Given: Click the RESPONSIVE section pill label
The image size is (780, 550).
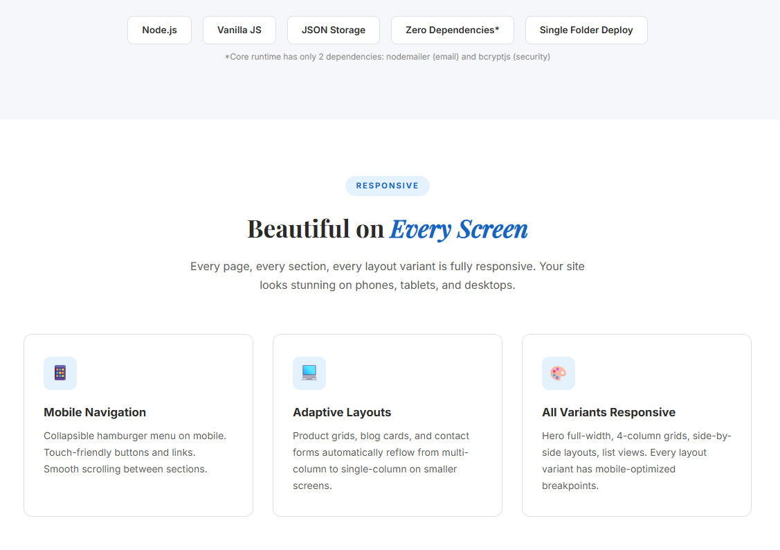Looking at the screenshot, I should coord(388,186).
